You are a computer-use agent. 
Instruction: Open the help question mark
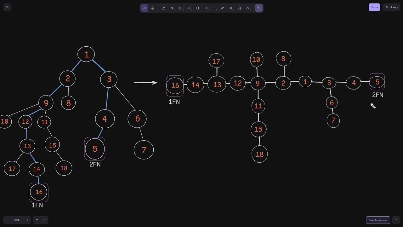click(396, 220)
